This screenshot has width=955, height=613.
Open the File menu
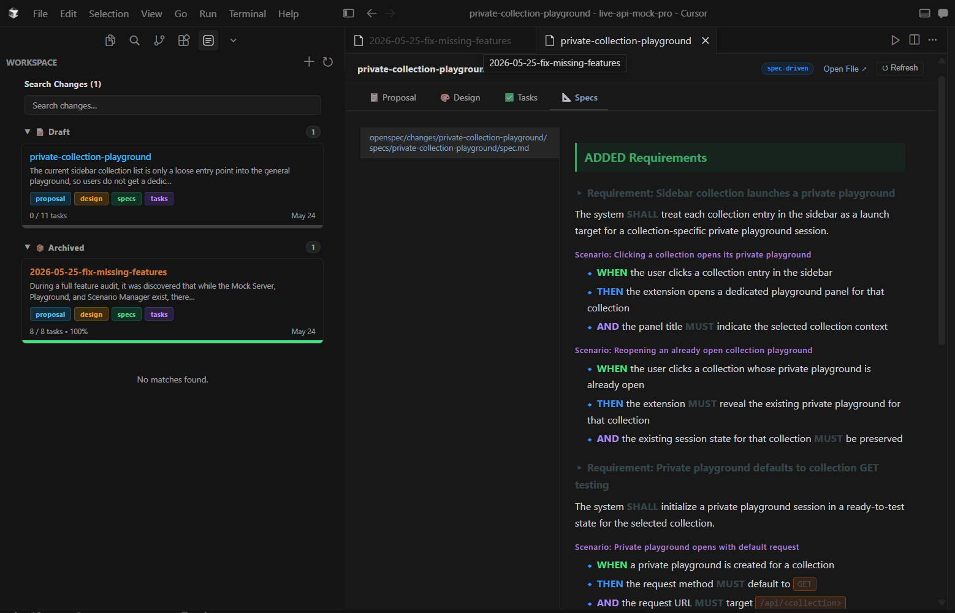pyautogui.click(x=40, y=13)
